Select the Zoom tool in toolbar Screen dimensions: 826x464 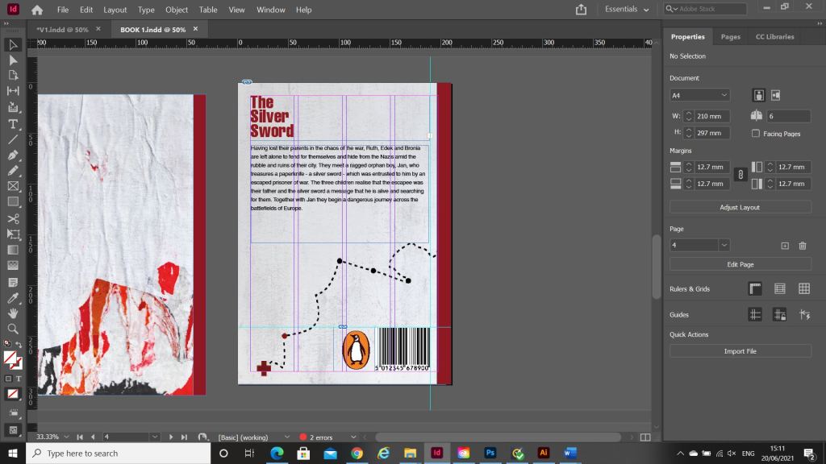tap(13, 329)
